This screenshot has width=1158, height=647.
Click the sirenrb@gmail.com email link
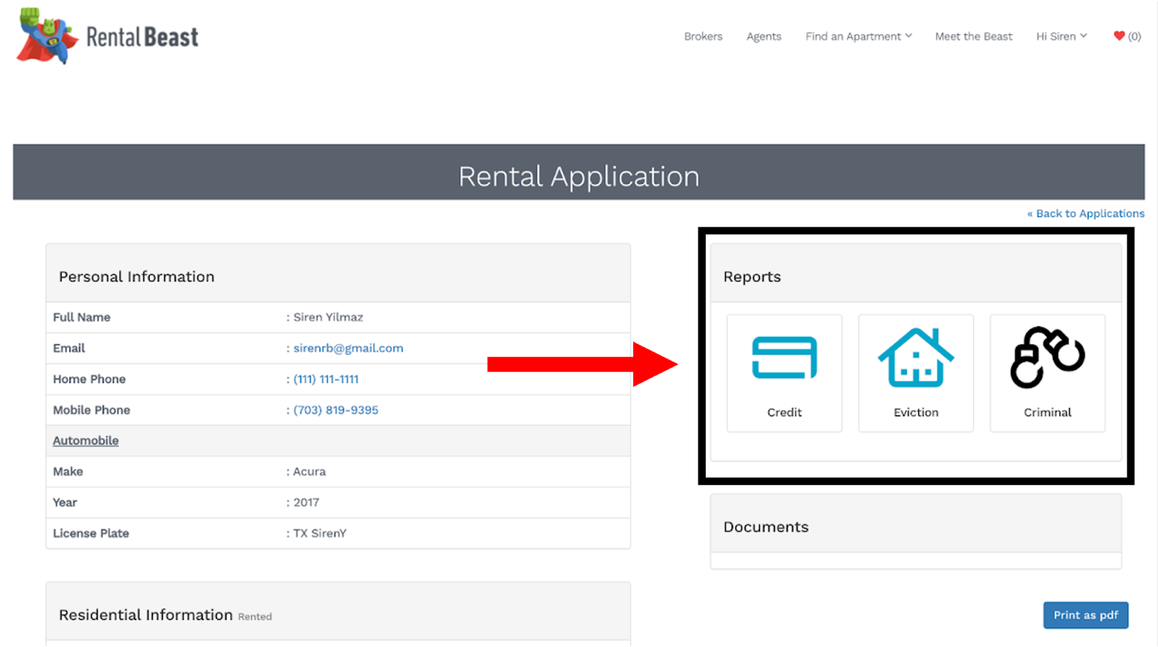(x=348, y=348)
